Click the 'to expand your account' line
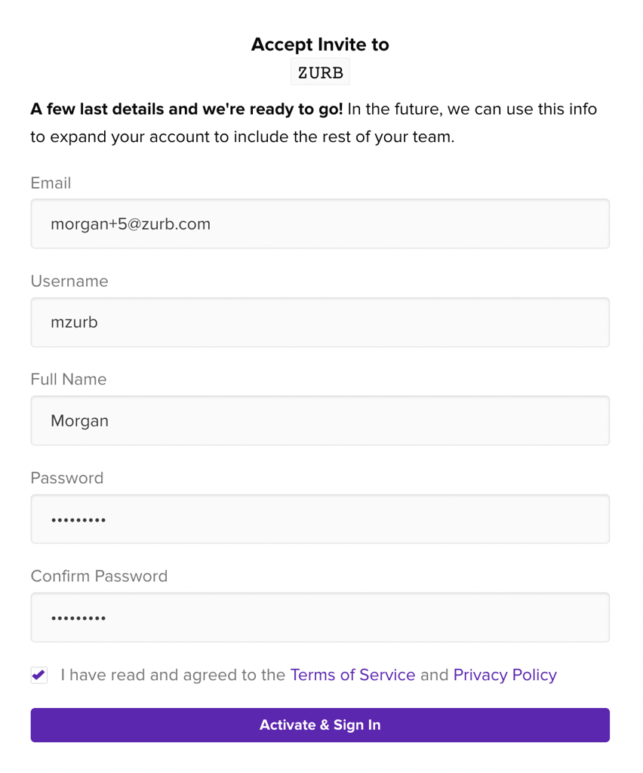Viewport: 643px width, 773px height. tap(242, 138)
